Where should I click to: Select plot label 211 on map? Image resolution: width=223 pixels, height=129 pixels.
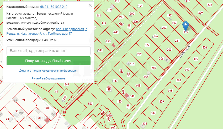[177, 41]
